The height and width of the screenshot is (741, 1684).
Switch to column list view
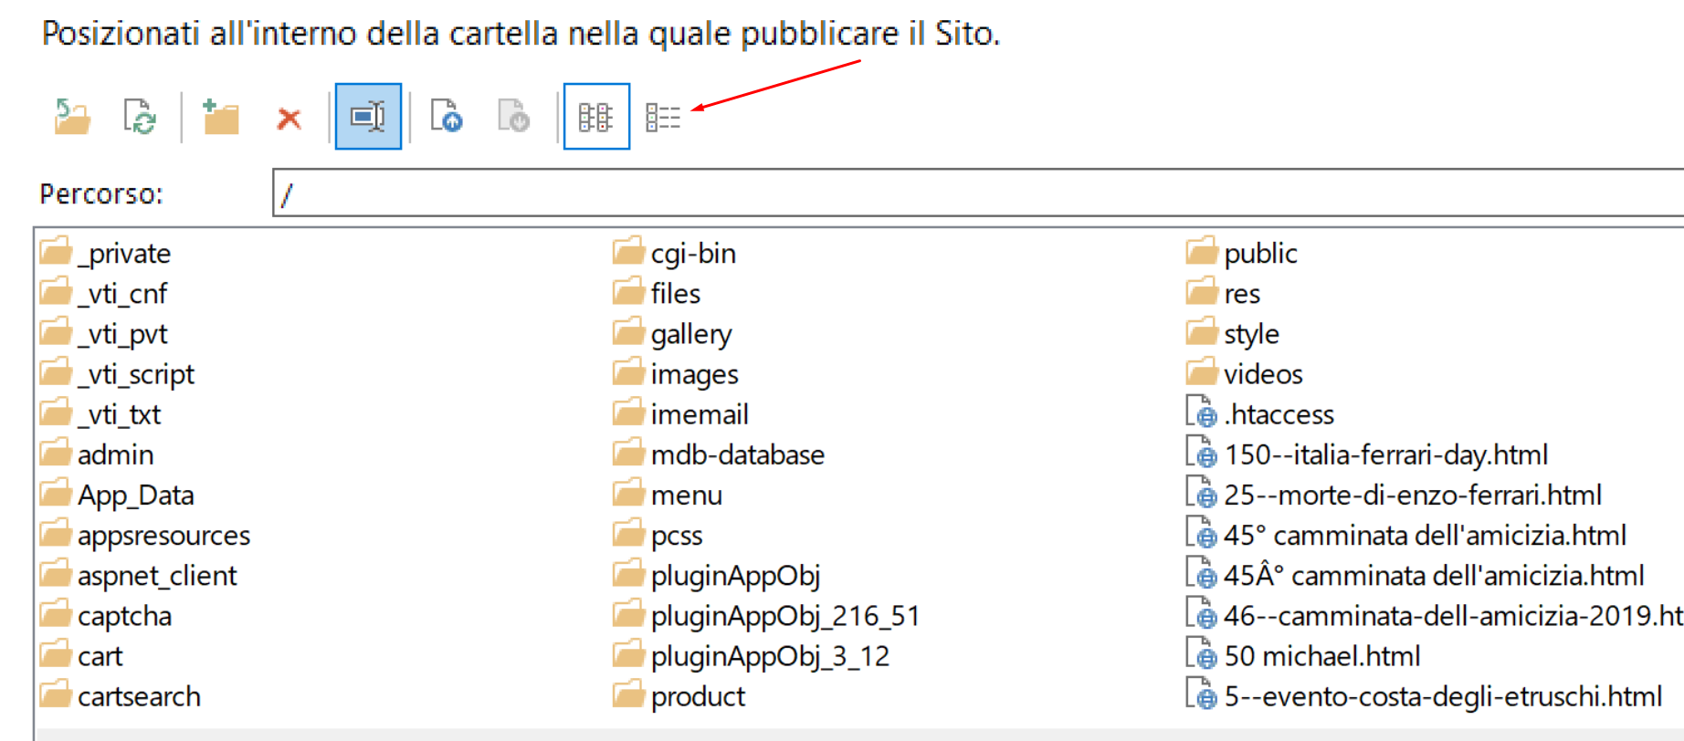[596, 116]
